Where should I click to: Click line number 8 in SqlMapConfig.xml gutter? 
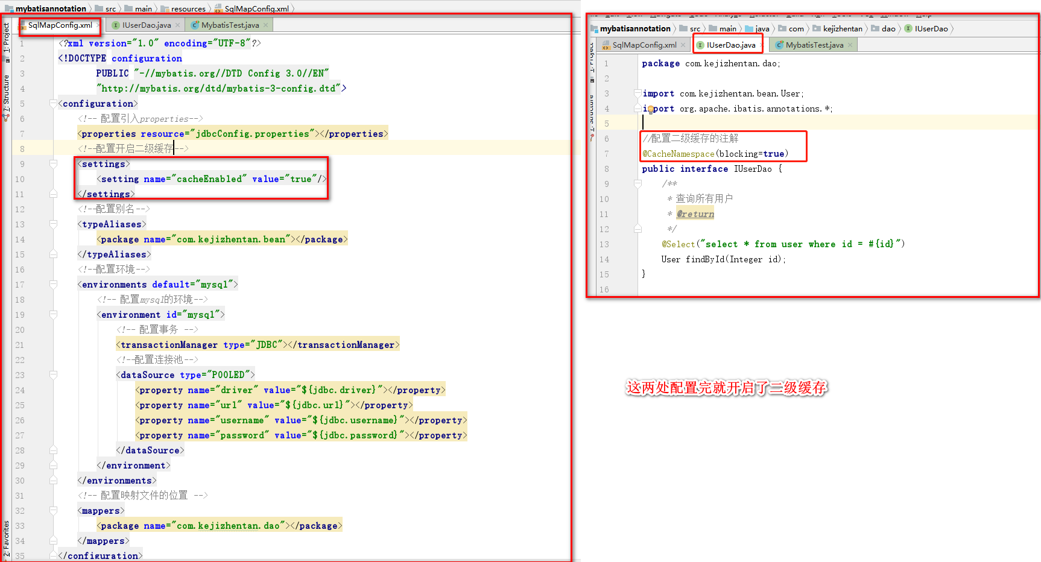click(x=22, y=149)
